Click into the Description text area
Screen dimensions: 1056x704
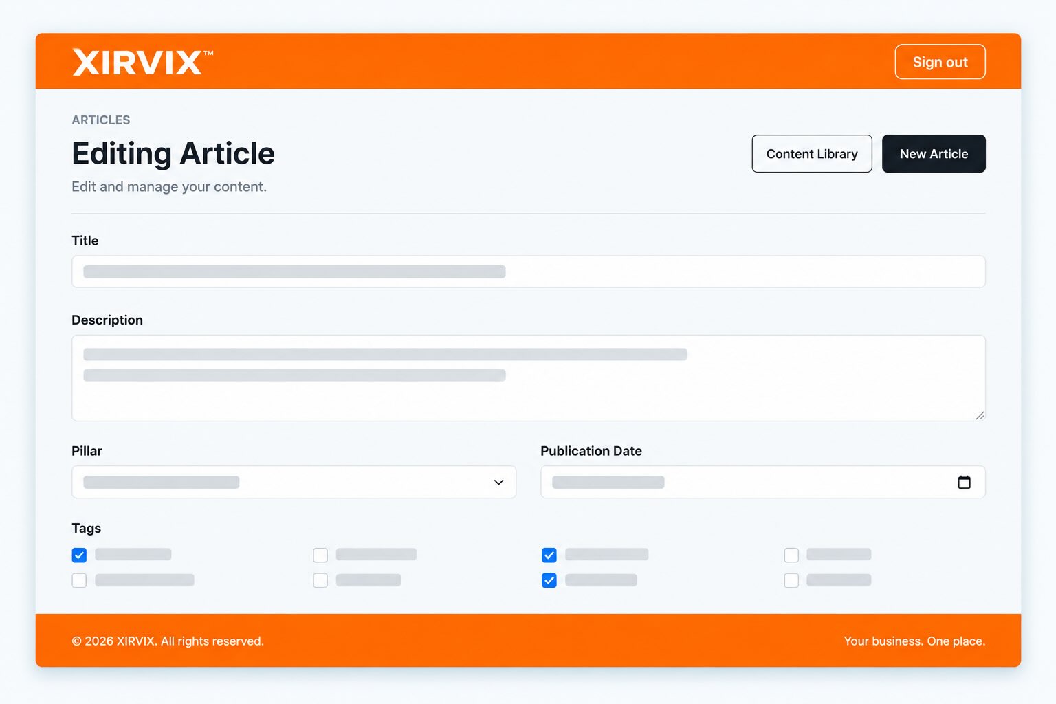tap(528, 378)
